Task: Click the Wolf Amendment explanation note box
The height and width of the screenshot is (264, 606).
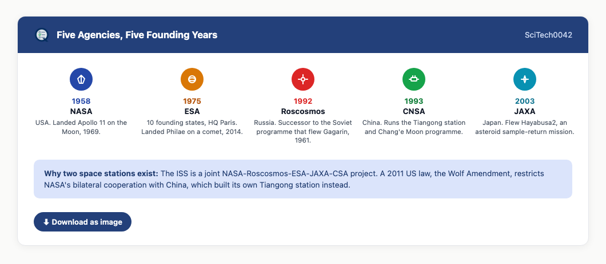Action: click(x=303, y=179)
